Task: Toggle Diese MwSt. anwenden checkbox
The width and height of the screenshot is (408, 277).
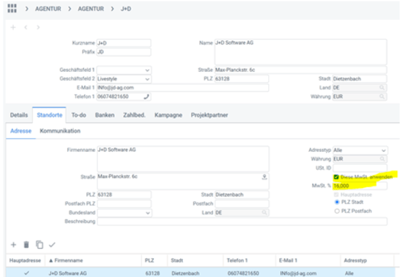Action: coord(336,177)
